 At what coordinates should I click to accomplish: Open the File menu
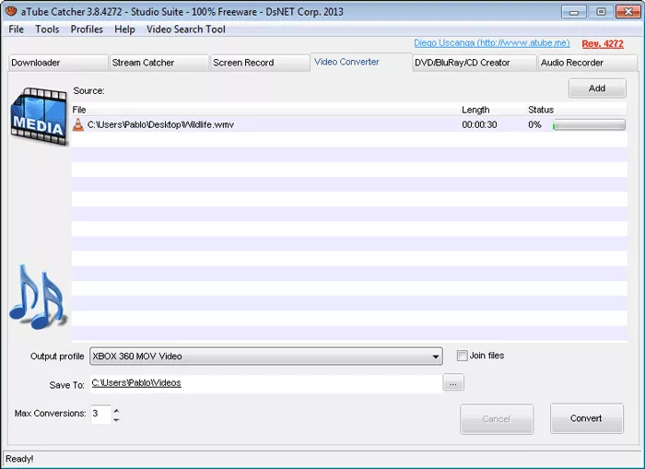[16, 29]
